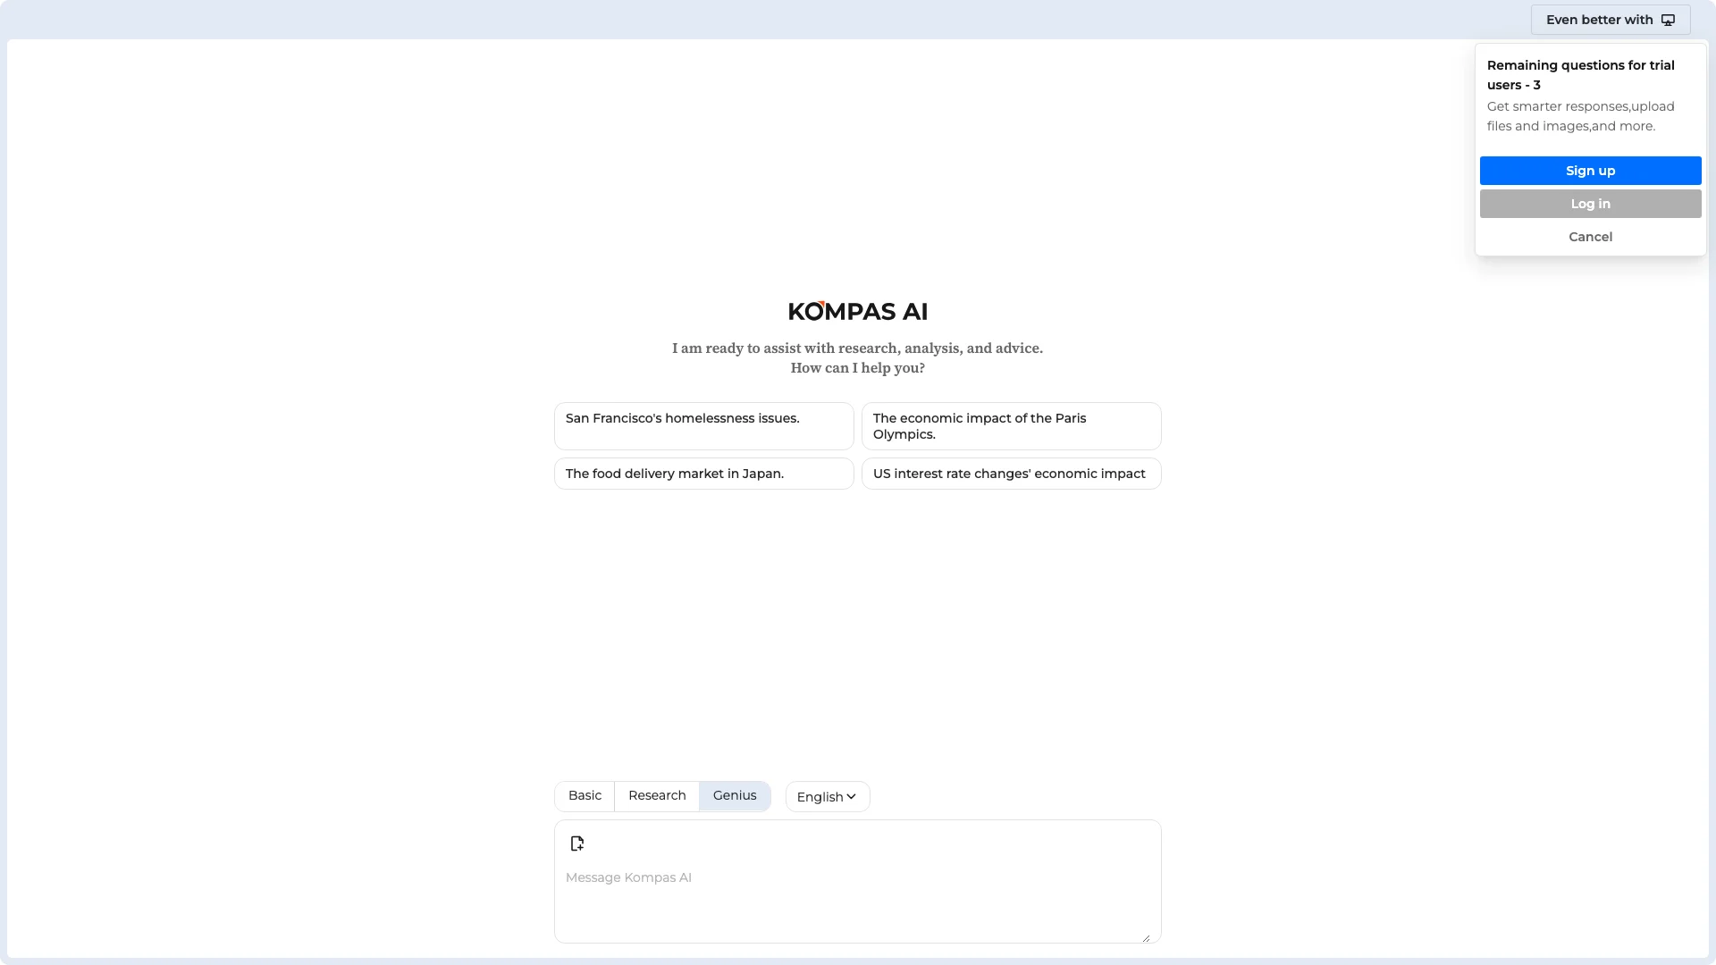Screen dimensions: 1716x965
Task: Choose San Francisco's homelessness issues suggestion
Action: (704, 426)
